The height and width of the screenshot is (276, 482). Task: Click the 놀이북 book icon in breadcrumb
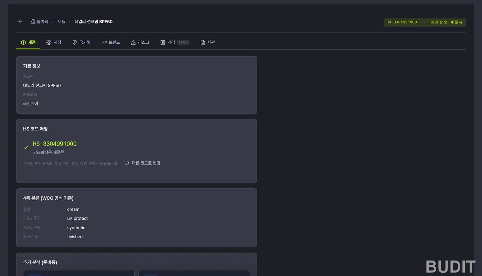tap(33, 22)
